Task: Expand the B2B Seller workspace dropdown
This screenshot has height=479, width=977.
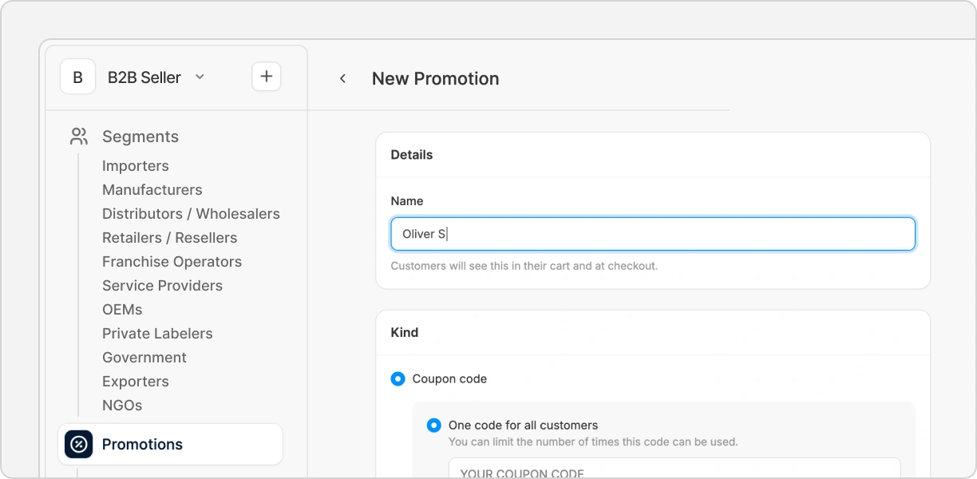Action: (x=200, y=77)
